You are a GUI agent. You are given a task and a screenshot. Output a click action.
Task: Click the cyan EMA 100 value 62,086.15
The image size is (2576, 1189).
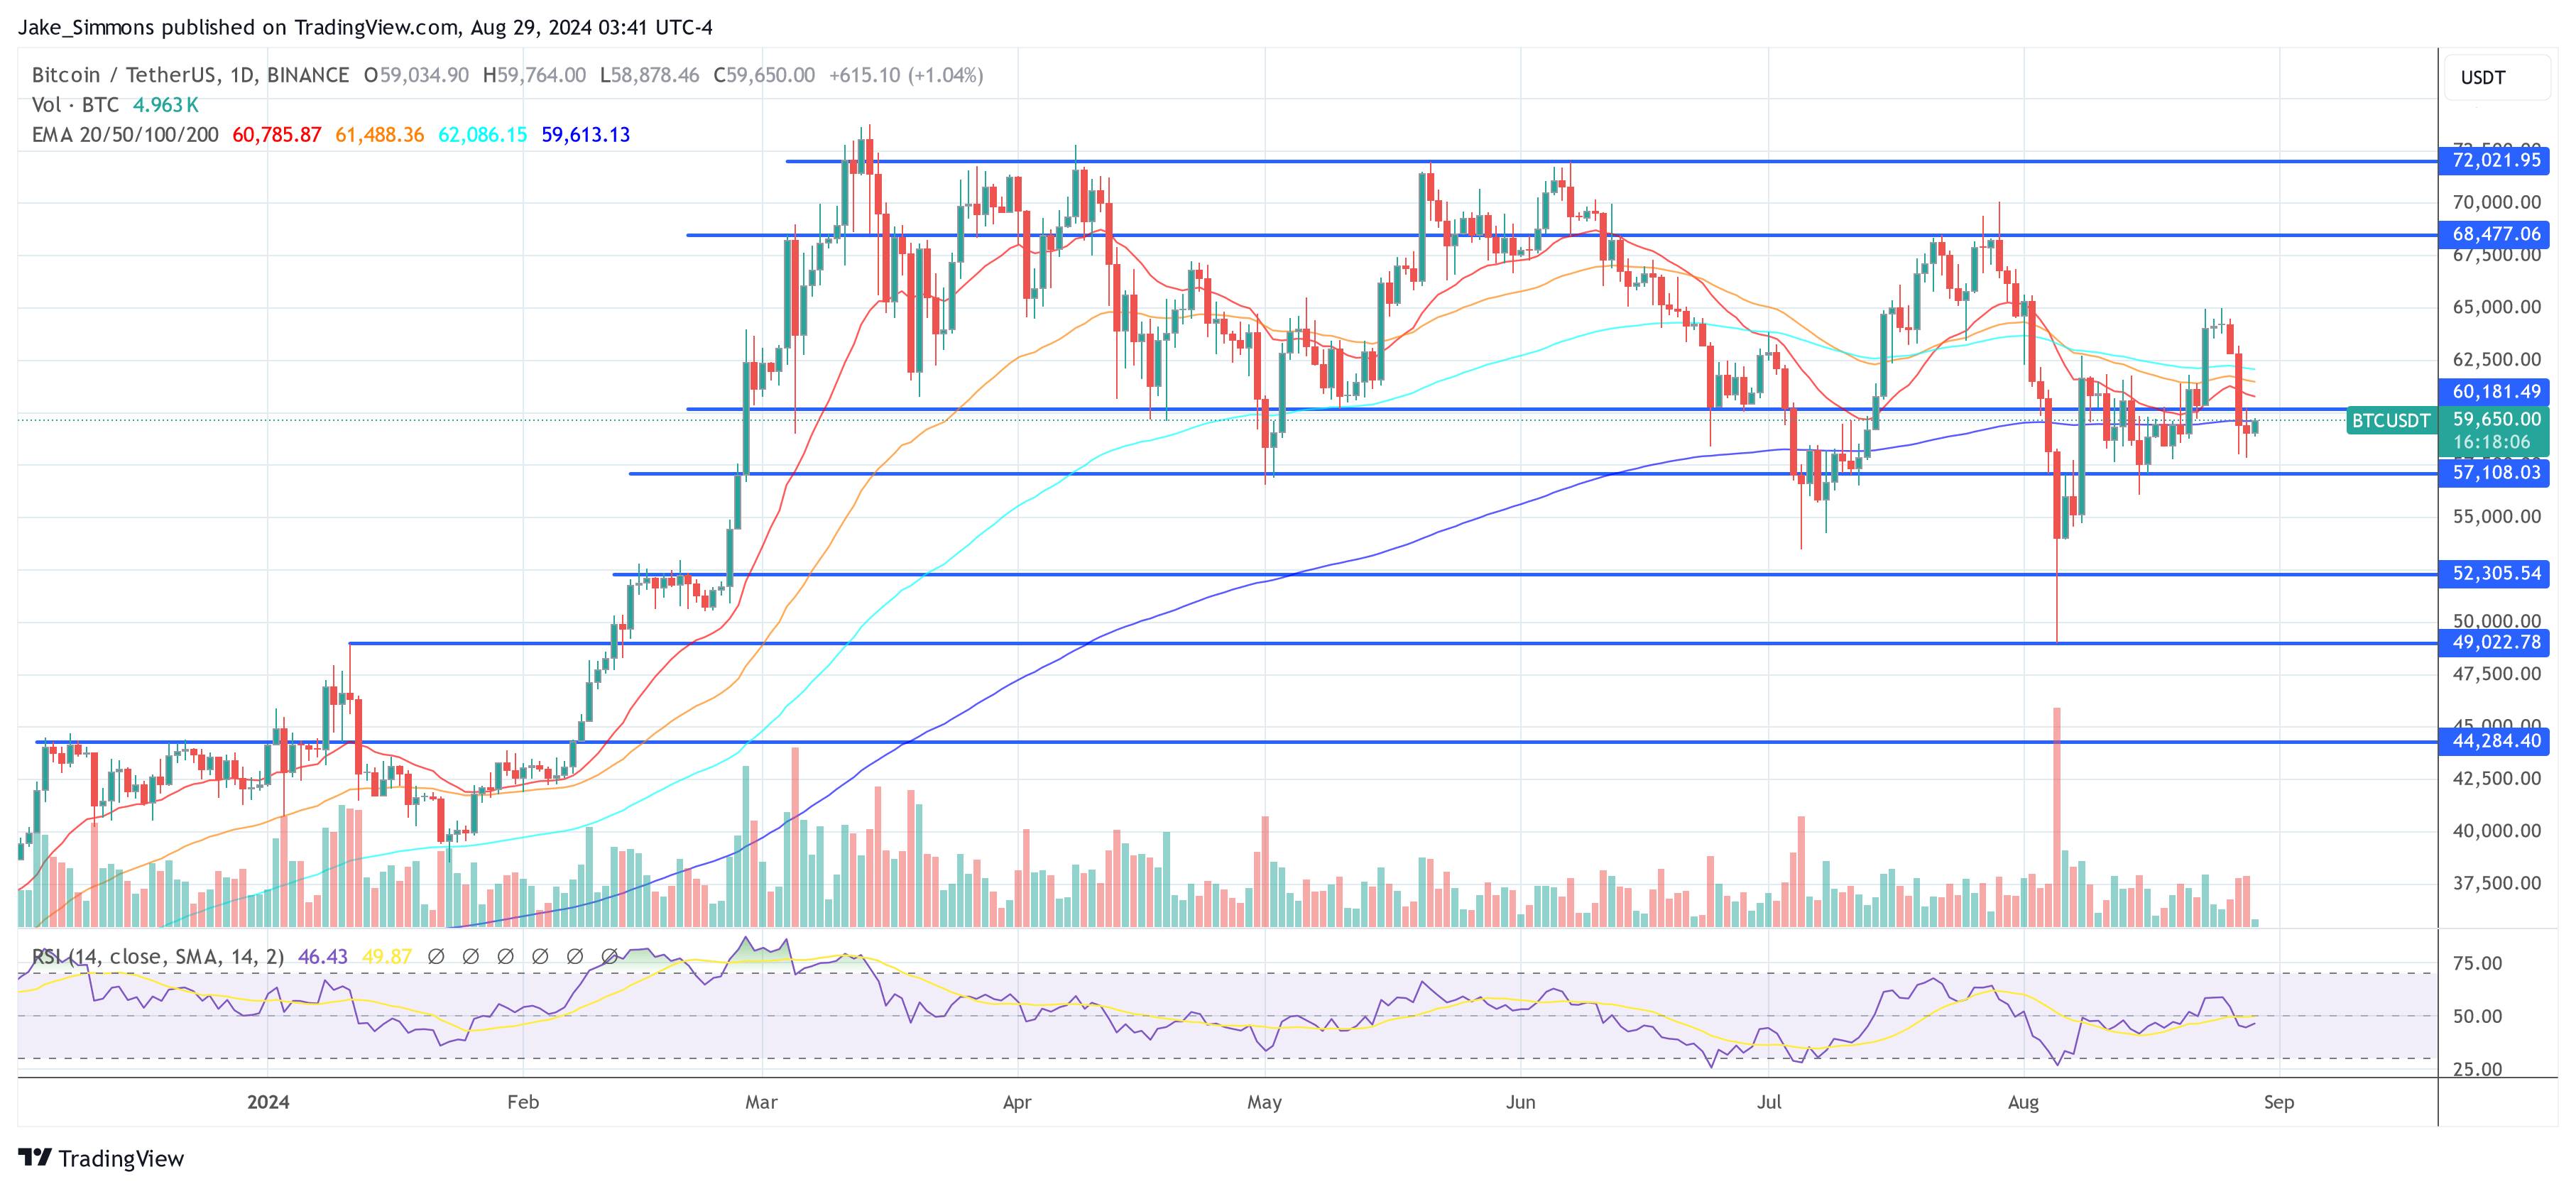click(483, 135)
